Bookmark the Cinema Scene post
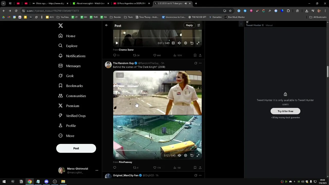 (x=195, y=55)
